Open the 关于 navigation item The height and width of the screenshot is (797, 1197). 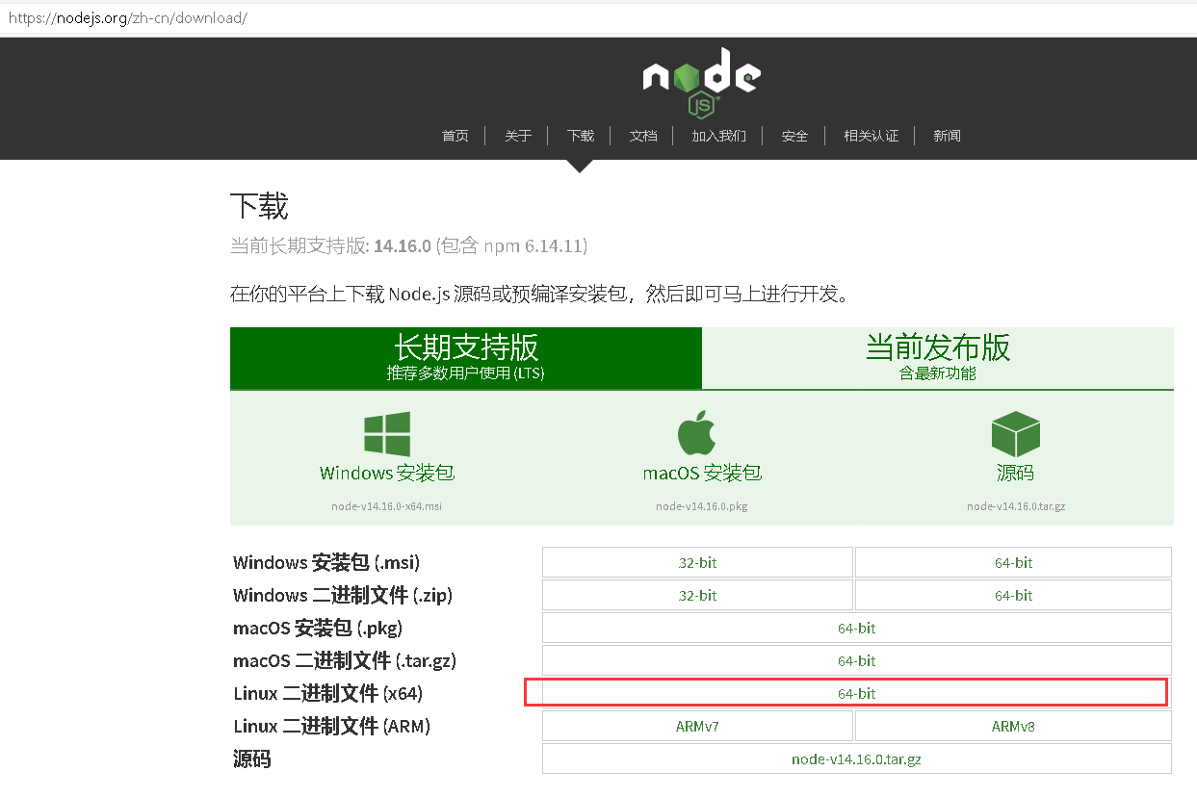pyautogui.click(x=518, y=136)
